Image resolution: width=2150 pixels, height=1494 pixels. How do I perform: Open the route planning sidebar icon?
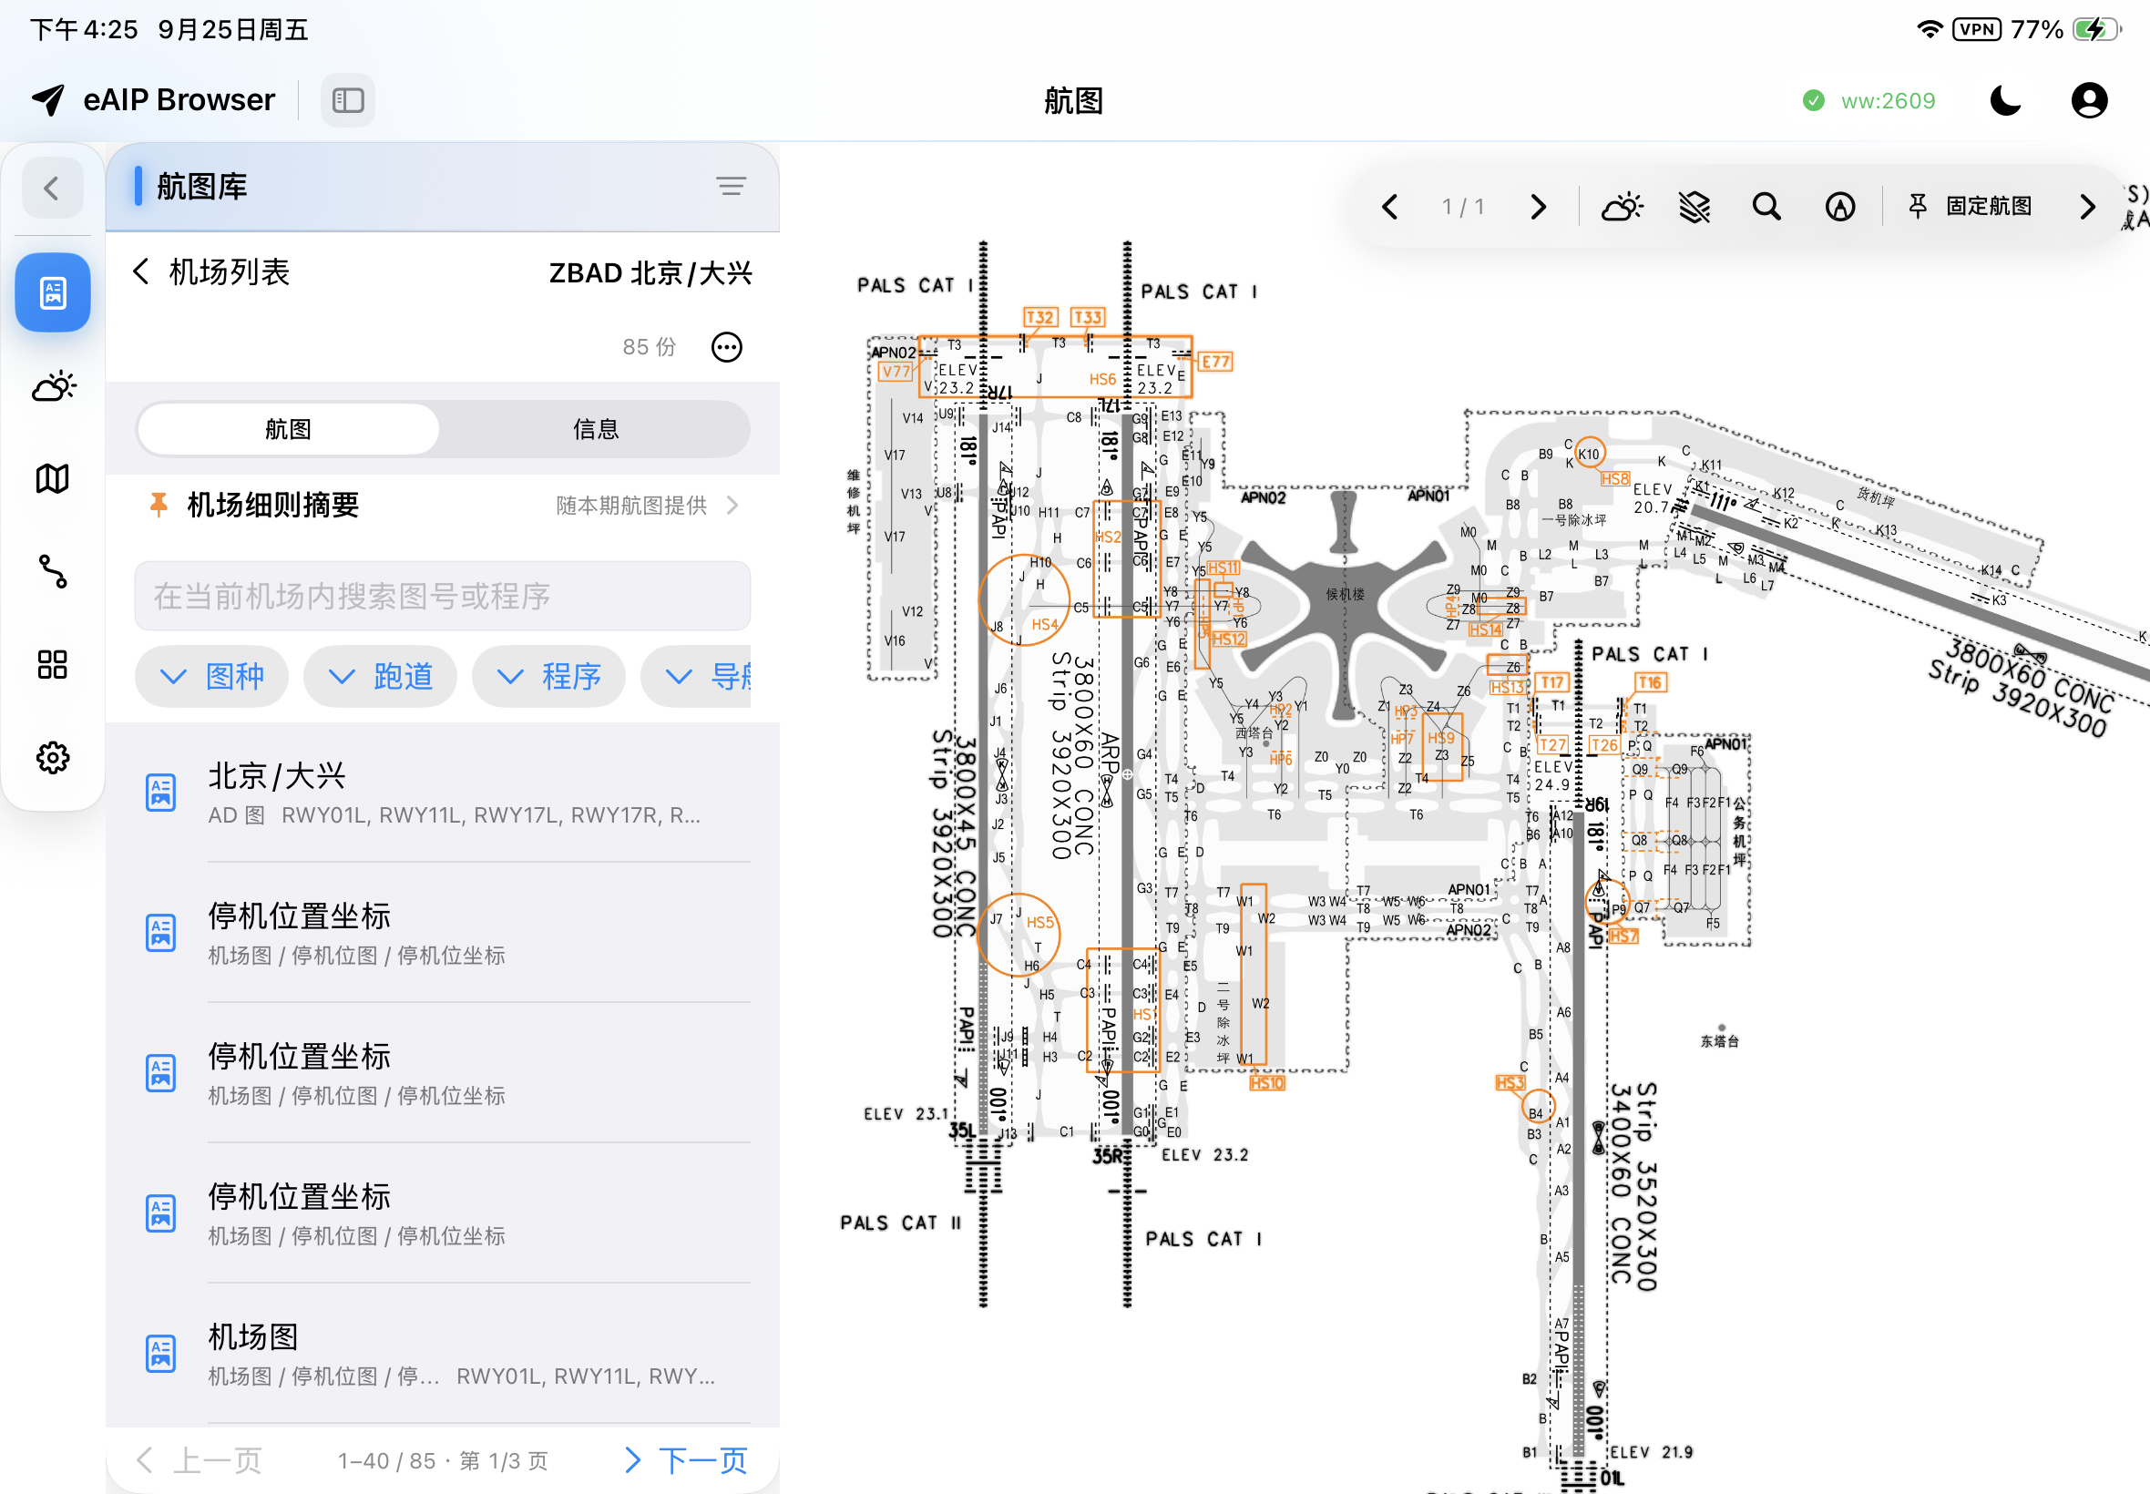click(x=53, y=571)
